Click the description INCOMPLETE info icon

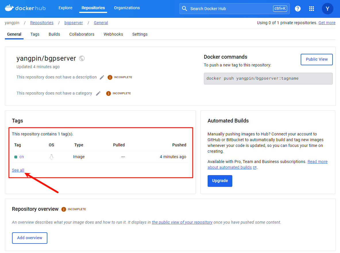(110, 77)
